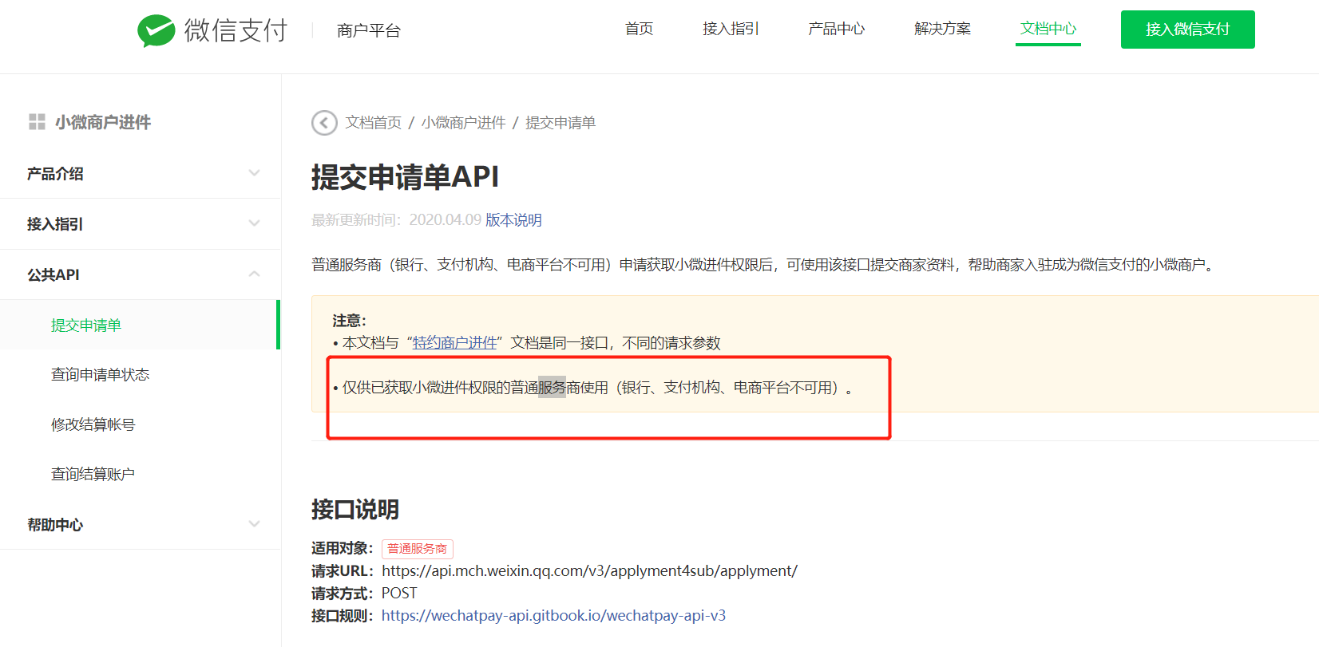
Task: Open 解决方案 in the top navigation
Action: [942, 29]
